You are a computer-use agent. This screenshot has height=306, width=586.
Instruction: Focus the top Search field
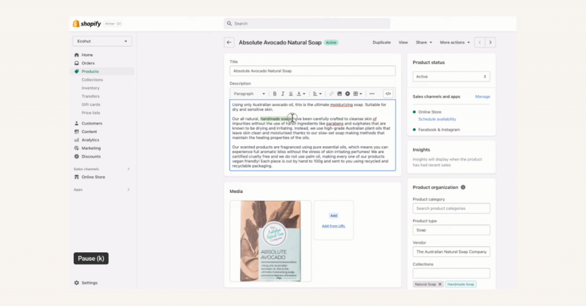[x=307, y=23]
